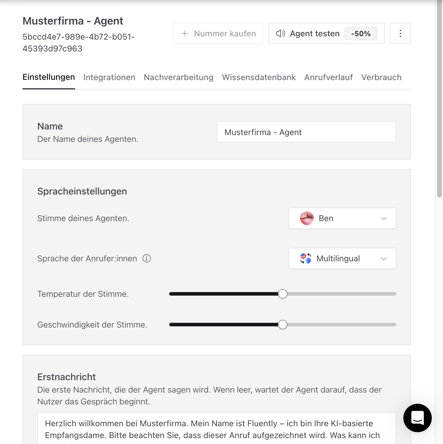The width and height of the screenshot is (443, 444).
Task: Click the Multilingual flag icon
Action: click(x=306, y=258)
